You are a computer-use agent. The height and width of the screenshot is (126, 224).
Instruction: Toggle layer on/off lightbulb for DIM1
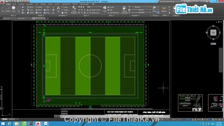pos(79,7)
